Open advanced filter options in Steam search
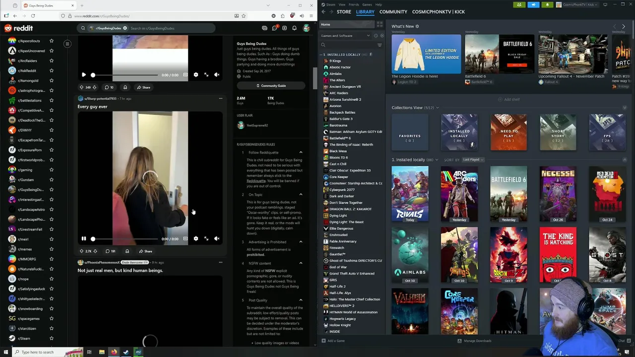Viewport: 635px width, 357px height. pyautogui.click(x=380, y=45)
